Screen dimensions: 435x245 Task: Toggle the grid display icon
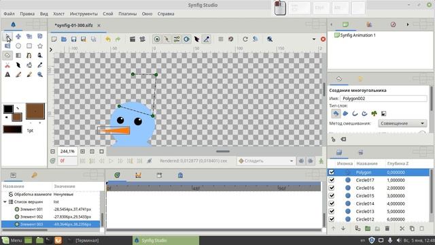click(x=220, y=39)
